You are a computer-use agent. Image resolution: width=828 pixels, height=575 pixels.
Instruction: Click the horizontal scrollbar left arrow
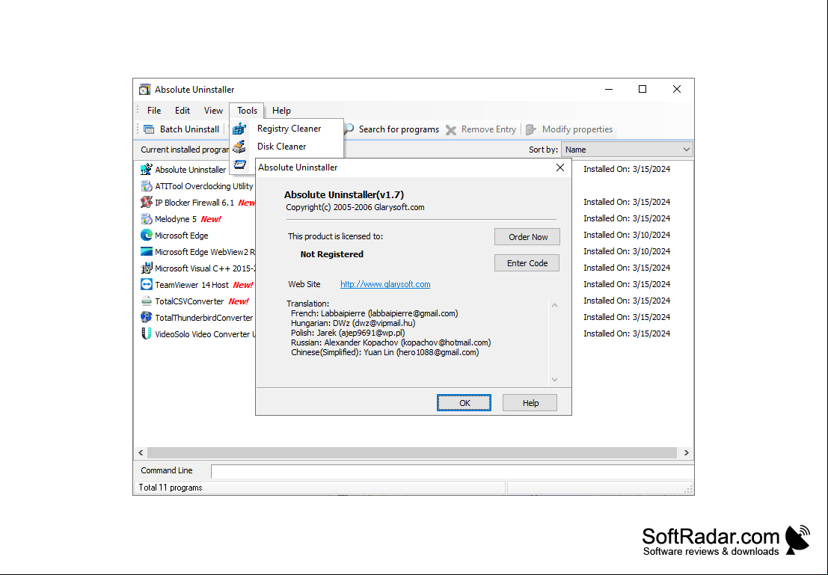(141, 452)
